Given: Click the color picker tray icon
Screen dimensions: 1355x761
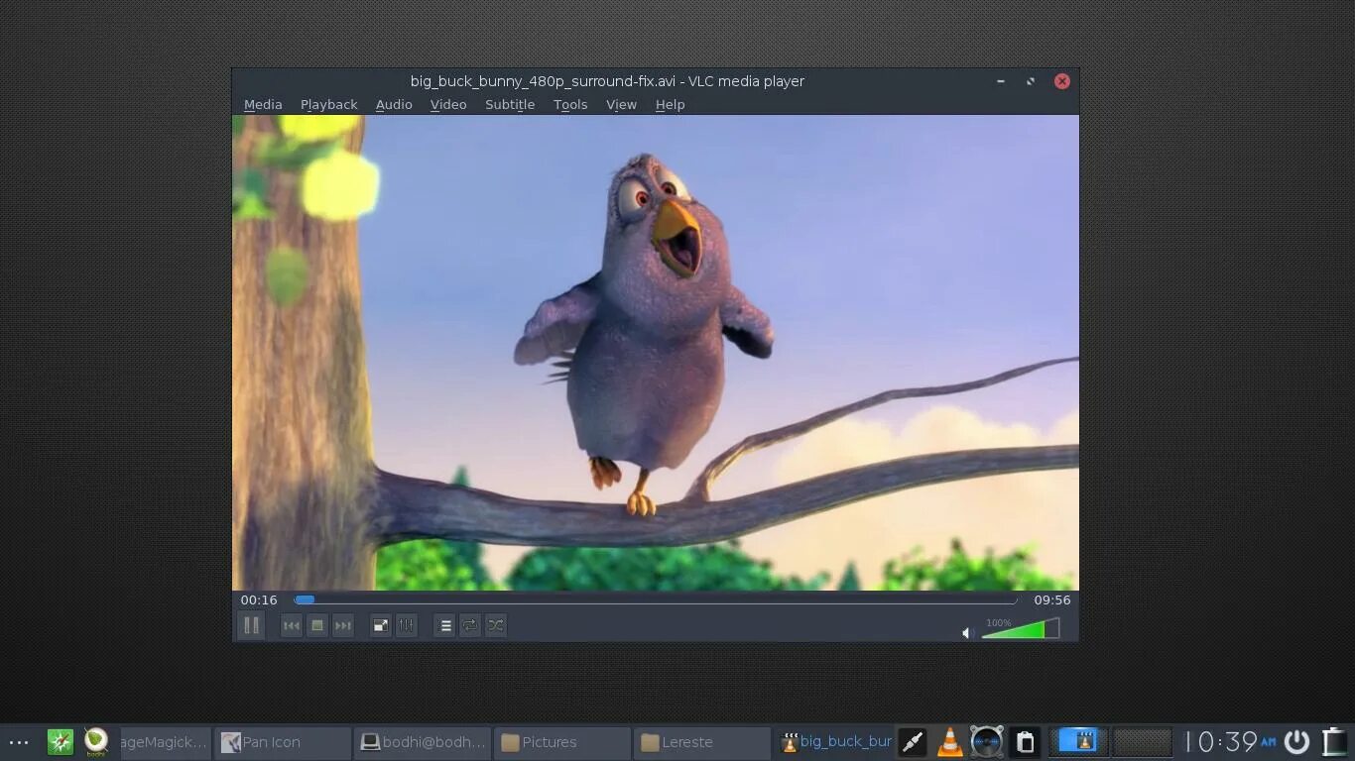Looking at the screenshot, I should pos(913,741).
